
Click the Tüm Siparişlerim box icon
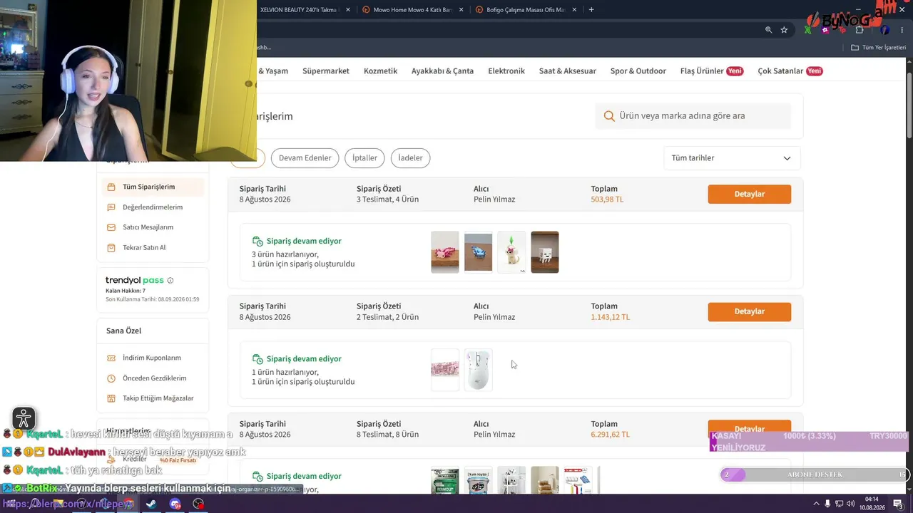(x=111, y=187)
